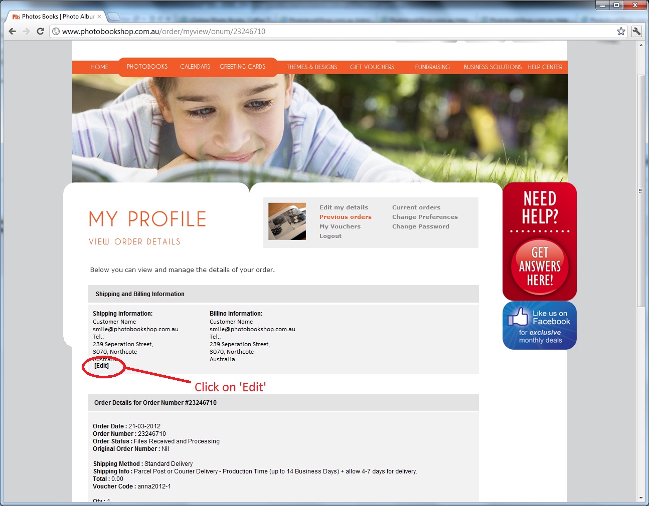Click the photobook thumbnail in profile menu
Screen dimensions: 649x506
pyautogui.click(x=287, y=221)
